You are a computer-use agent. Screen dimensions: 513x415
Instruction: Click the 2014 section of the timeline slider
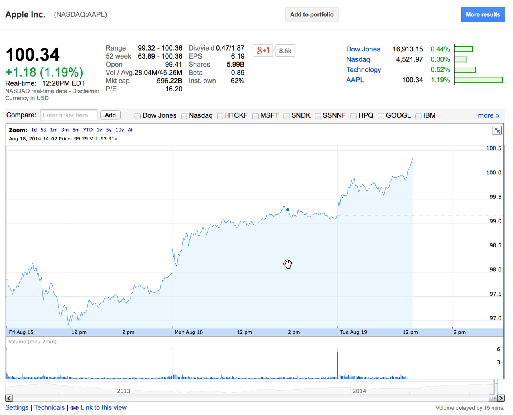(360, 391)
